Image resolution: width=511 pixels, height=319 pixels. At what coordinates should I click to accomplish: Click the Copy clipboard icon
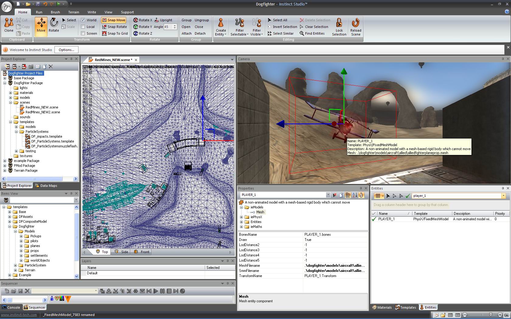point(23,27)
